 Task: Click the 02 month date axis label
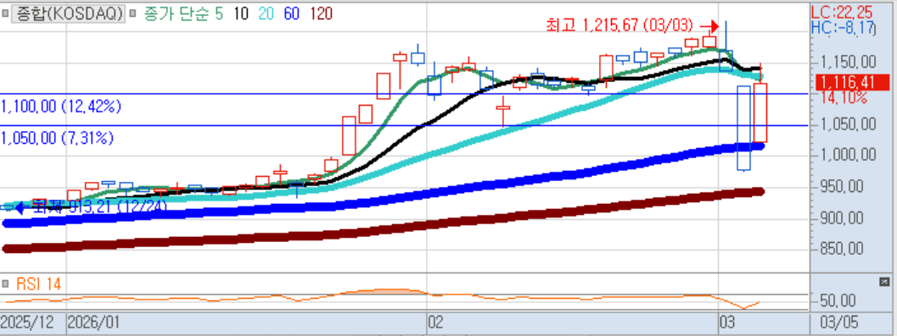435,322
